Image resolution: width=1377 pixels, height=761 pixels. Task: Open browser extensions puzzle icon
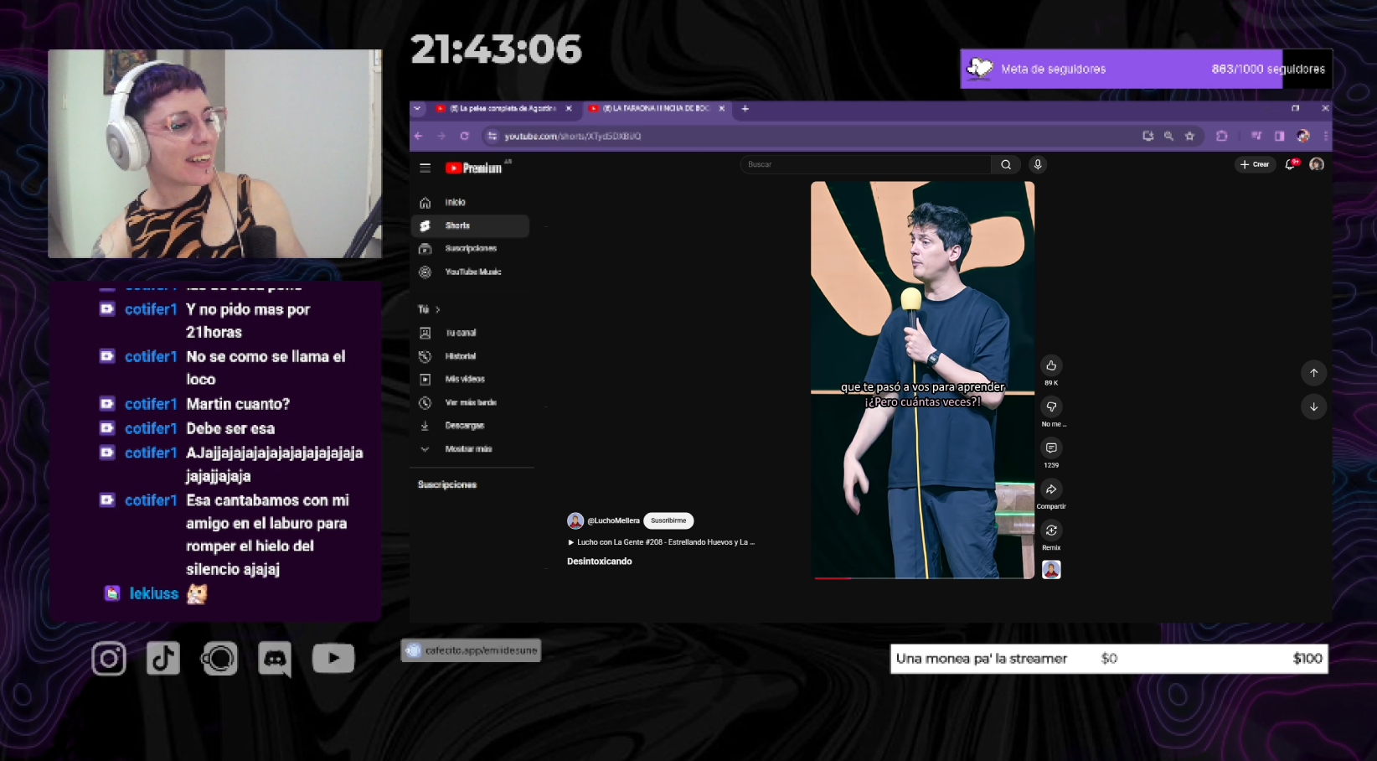point(1222,136)
